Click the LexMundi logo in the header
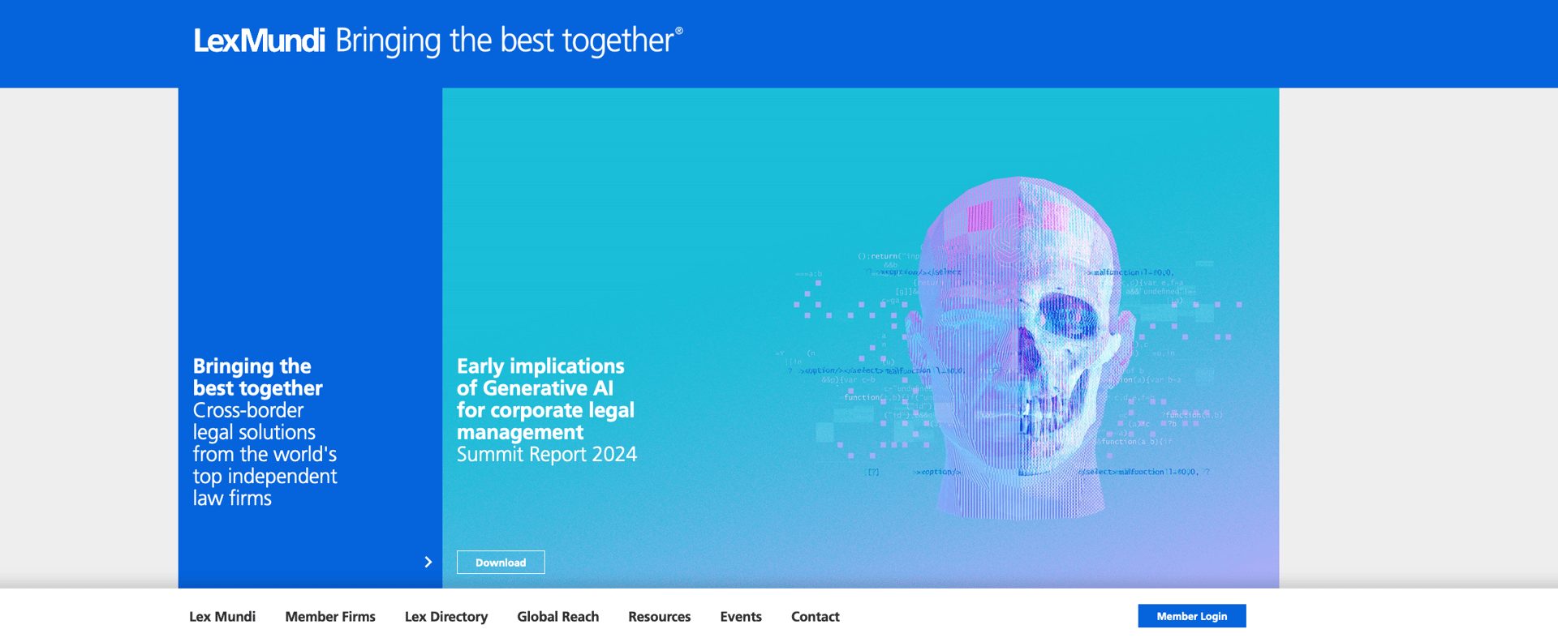Viewport: 1558px width, 642px height. point(259,41)
